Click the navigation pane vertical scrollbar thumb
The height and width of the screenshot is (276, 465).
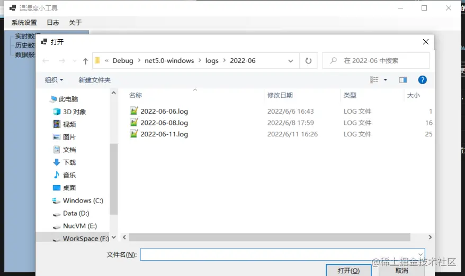tap(113, 179)
